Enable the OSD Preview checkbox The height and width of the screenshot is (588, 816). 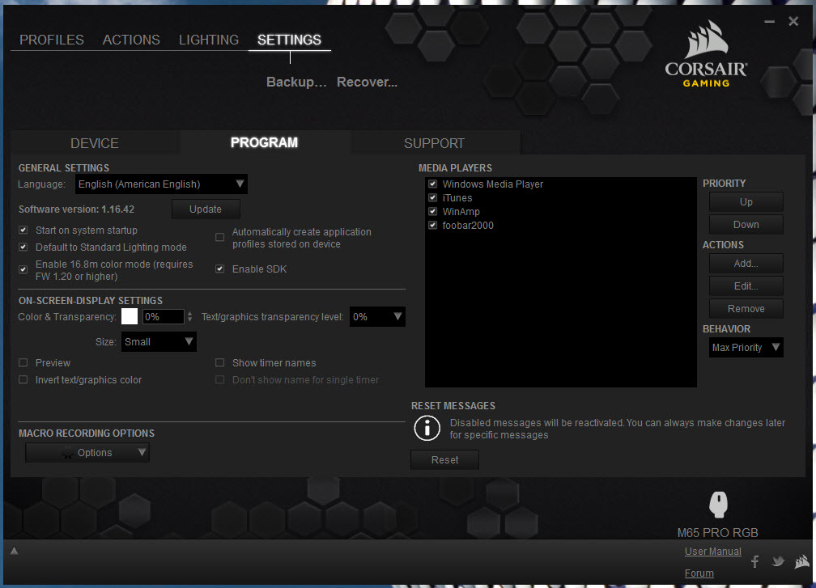point(23,362)
